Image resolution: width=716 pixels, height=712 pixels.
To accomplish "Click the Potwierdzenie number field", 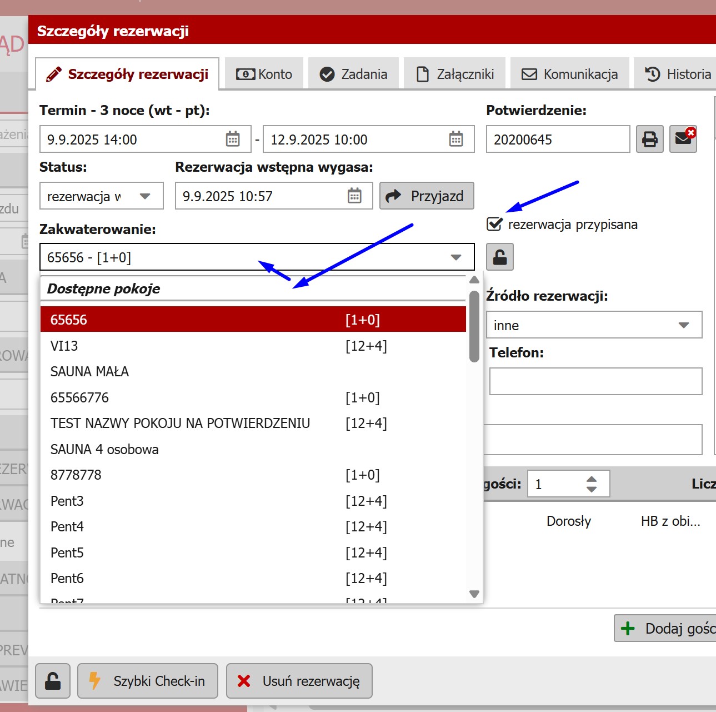I will [558, 139].
